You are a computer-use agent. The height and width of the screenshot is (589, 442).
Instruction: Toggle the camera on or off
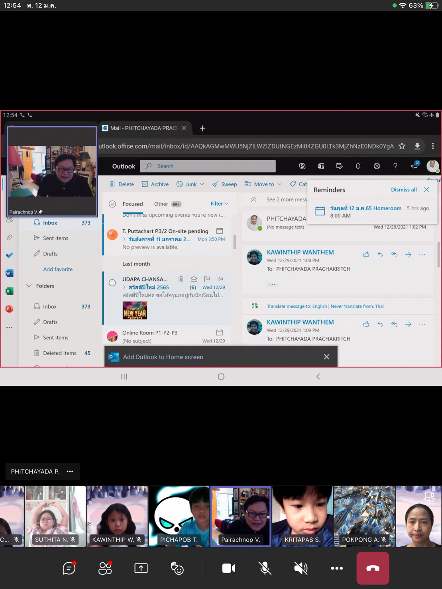coord(228,568)
